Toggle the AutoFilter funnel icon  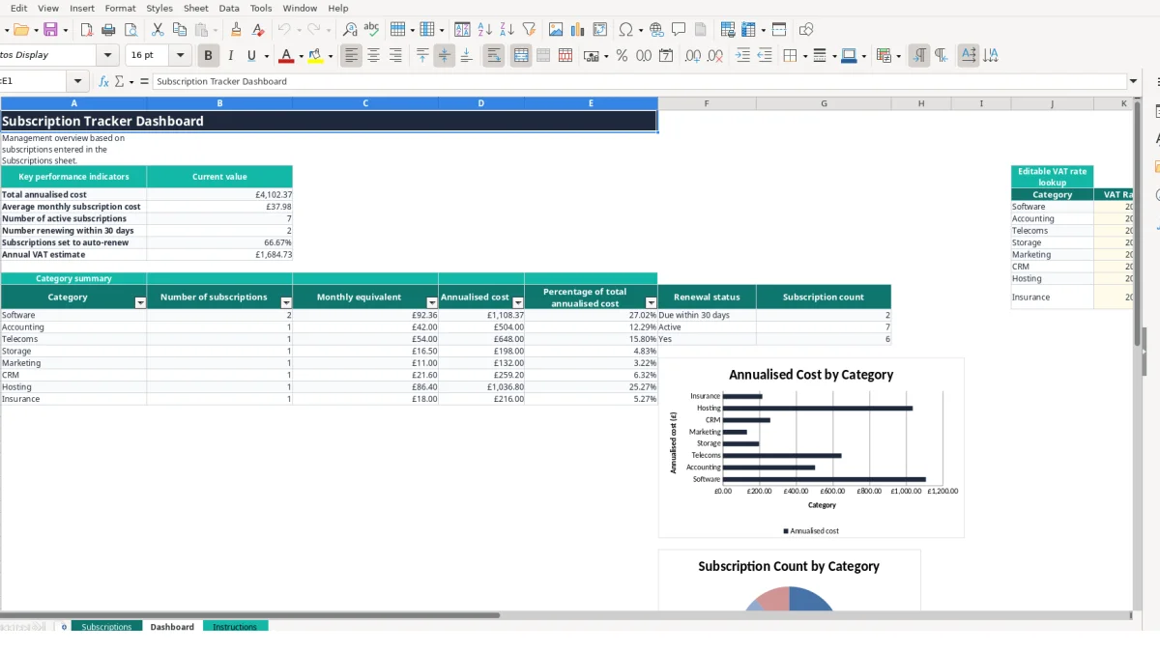pyautogui.click(x=529, y=30)
